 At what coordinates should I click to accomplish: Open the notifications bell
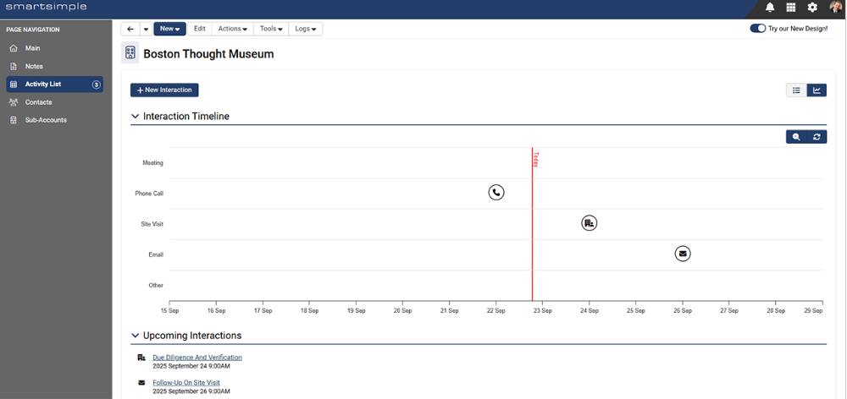tap(770, 7)
